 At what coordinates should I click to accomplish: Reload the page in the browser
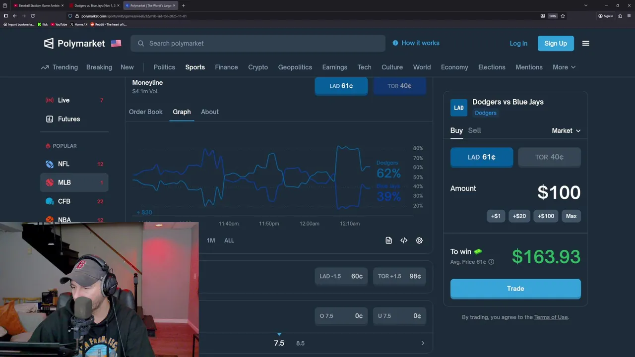tap(33, 16)
